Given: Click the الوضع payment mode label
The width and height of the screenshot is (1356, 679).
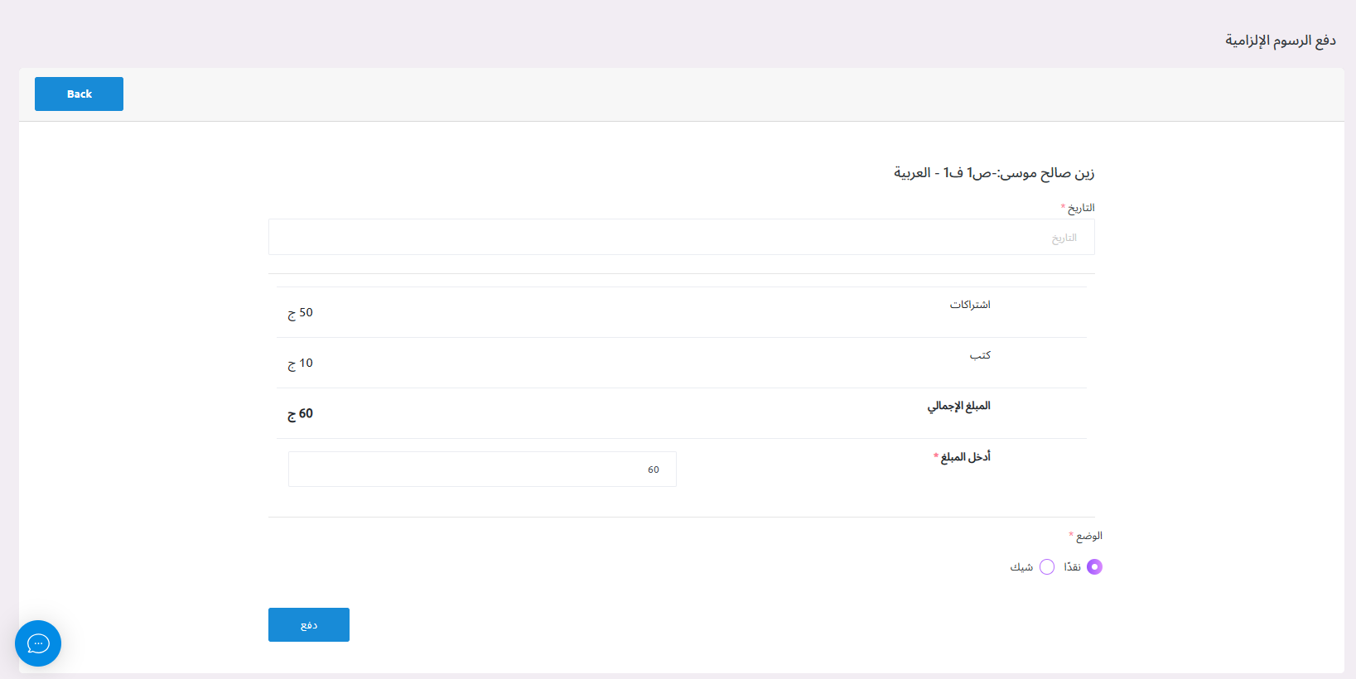Looking at the screenshot, I should [x=1090, y=536].
